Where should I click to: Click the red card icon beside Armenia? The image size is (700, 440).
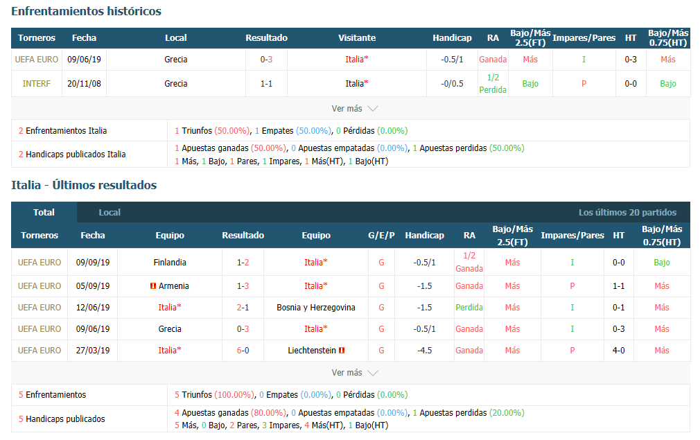pos(153,286)
